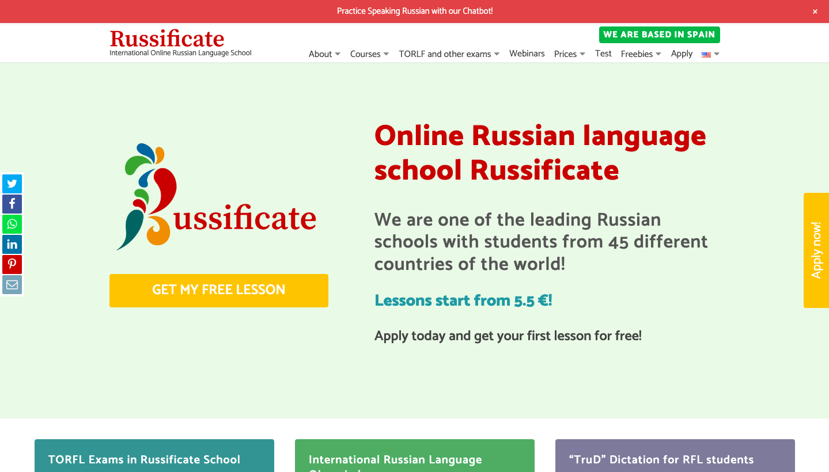The image size is (829, 472).
Task: Pin the page with the Pinterest icon
Action: pos(12,265)
